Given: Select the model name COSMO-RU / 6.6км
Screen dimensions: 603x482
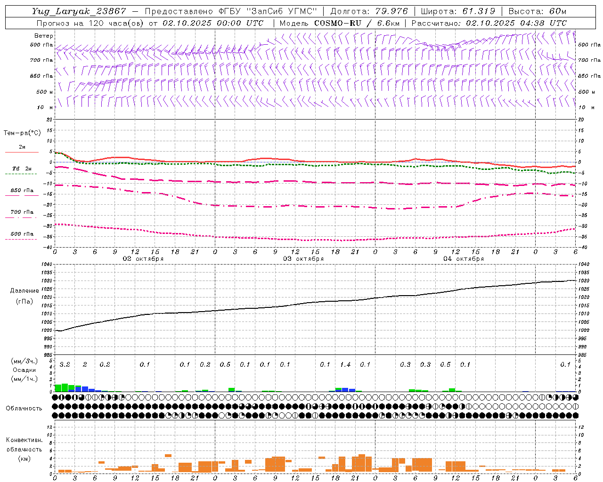Looking at the screenshot, I should [357, 23].
